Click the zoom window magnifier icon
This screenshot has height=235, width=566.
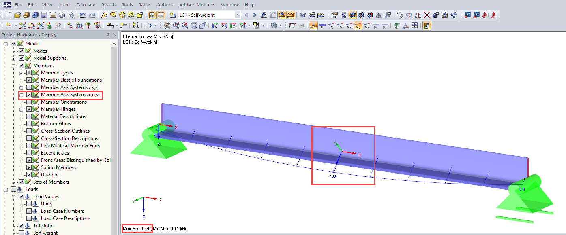(x=175, y=25)
